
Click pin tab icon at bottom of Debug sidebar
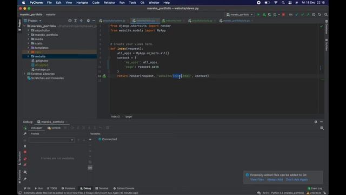pyautogui.click(x=25, y=179)
